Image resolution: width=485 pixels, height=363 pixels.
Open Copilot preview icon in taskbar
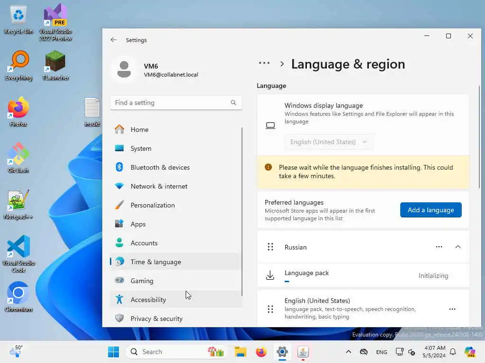click(x=470, y=352)
